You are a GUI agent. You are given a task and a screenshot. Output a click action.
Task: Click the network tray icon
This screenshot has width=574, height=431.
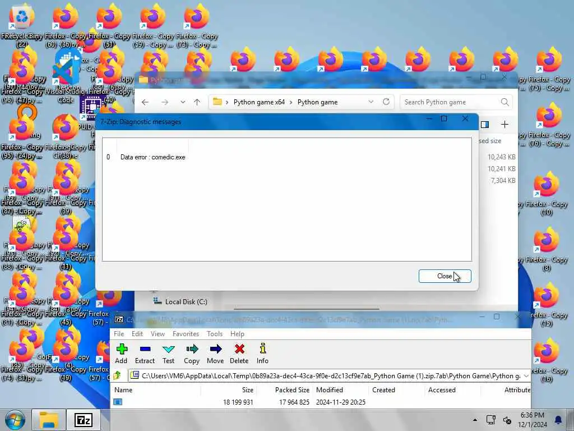(x=490, y=420)
